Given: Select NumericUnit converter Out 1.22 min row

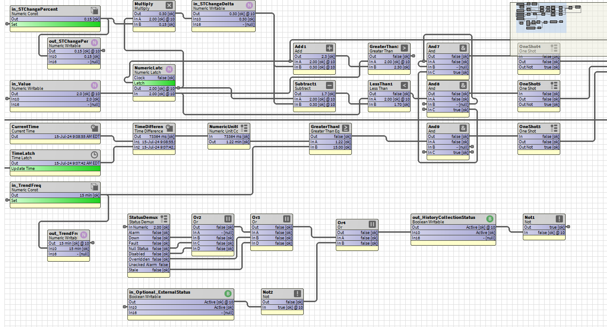Looking at the screenshot, I should pyautogui.click(x=229, y=142).
